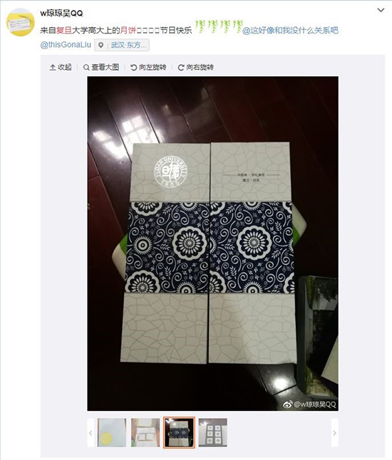The width and height of the screenshot is (392, 460).
Task: Open the 武汉·东方 location tag
Action: [x=128, y=45]
